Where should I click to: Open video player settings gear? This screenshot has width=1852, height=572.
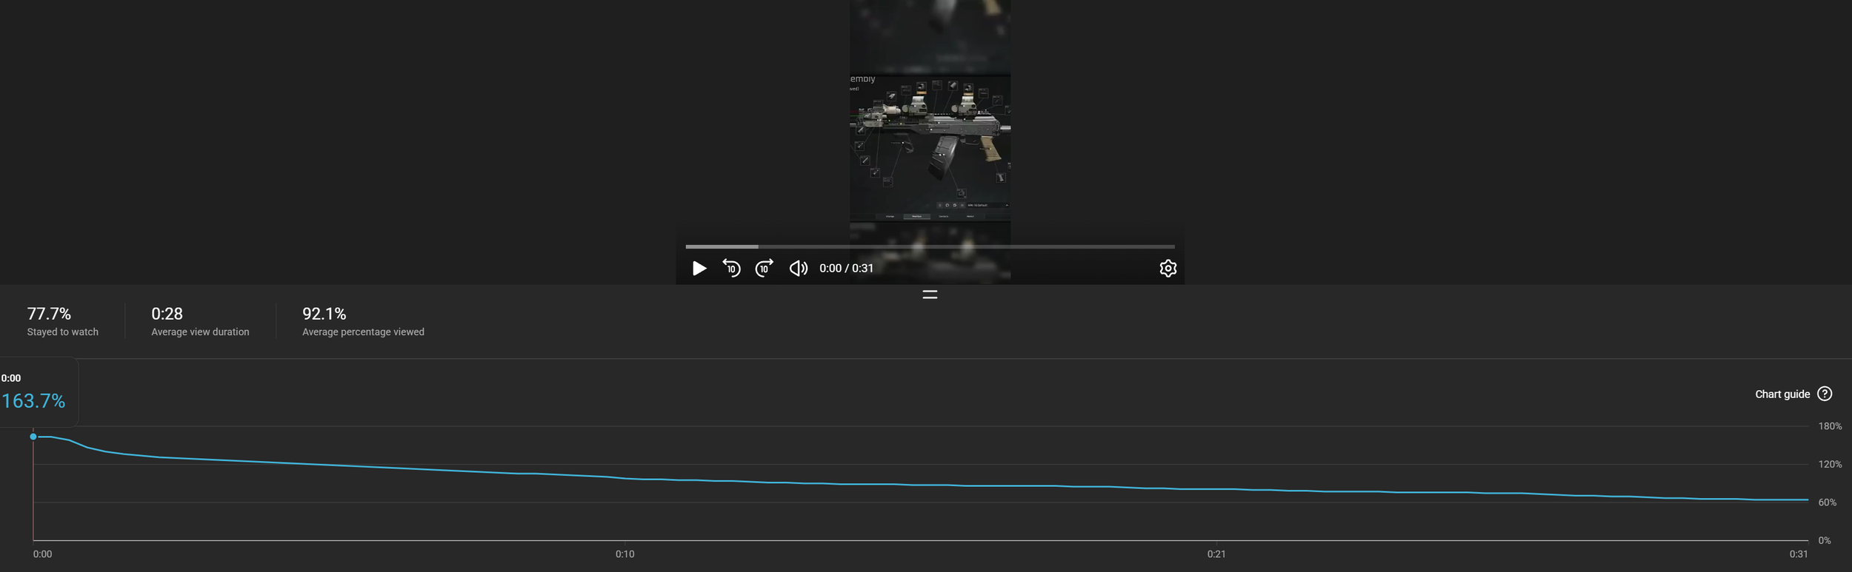[x=1168, y=269]
